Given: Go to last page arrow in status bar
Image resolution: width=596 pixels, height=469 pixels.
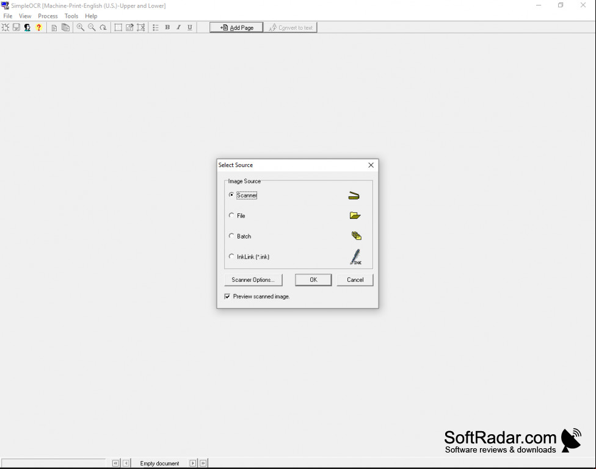Looking at the screenshot, I should tap(203, 463).
